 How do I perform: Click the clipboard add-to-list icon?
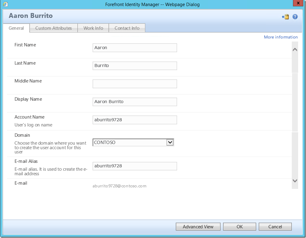pos(285,17)
